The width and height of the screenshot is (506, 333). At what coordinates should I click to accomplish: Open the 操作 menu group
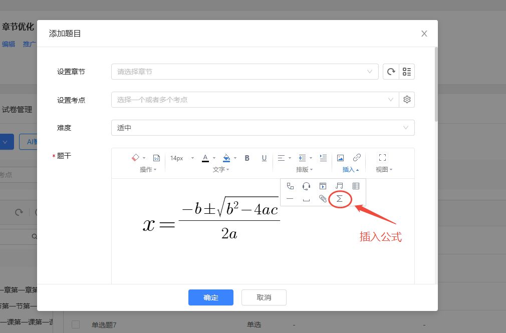point(148,170)
